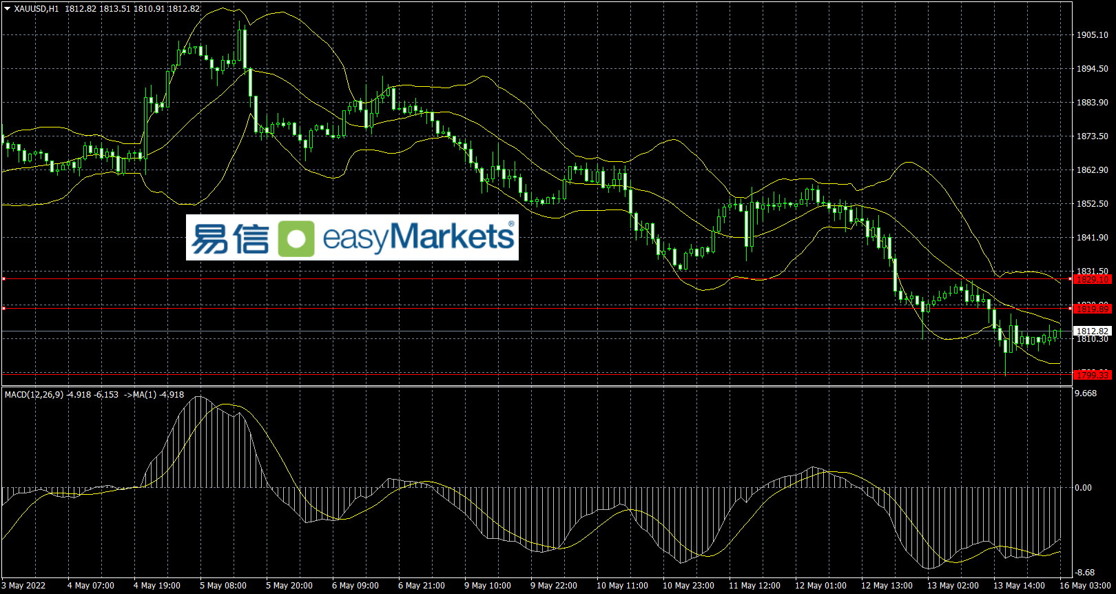Click the 10 May 23:00 time label

tap(688, 586)
